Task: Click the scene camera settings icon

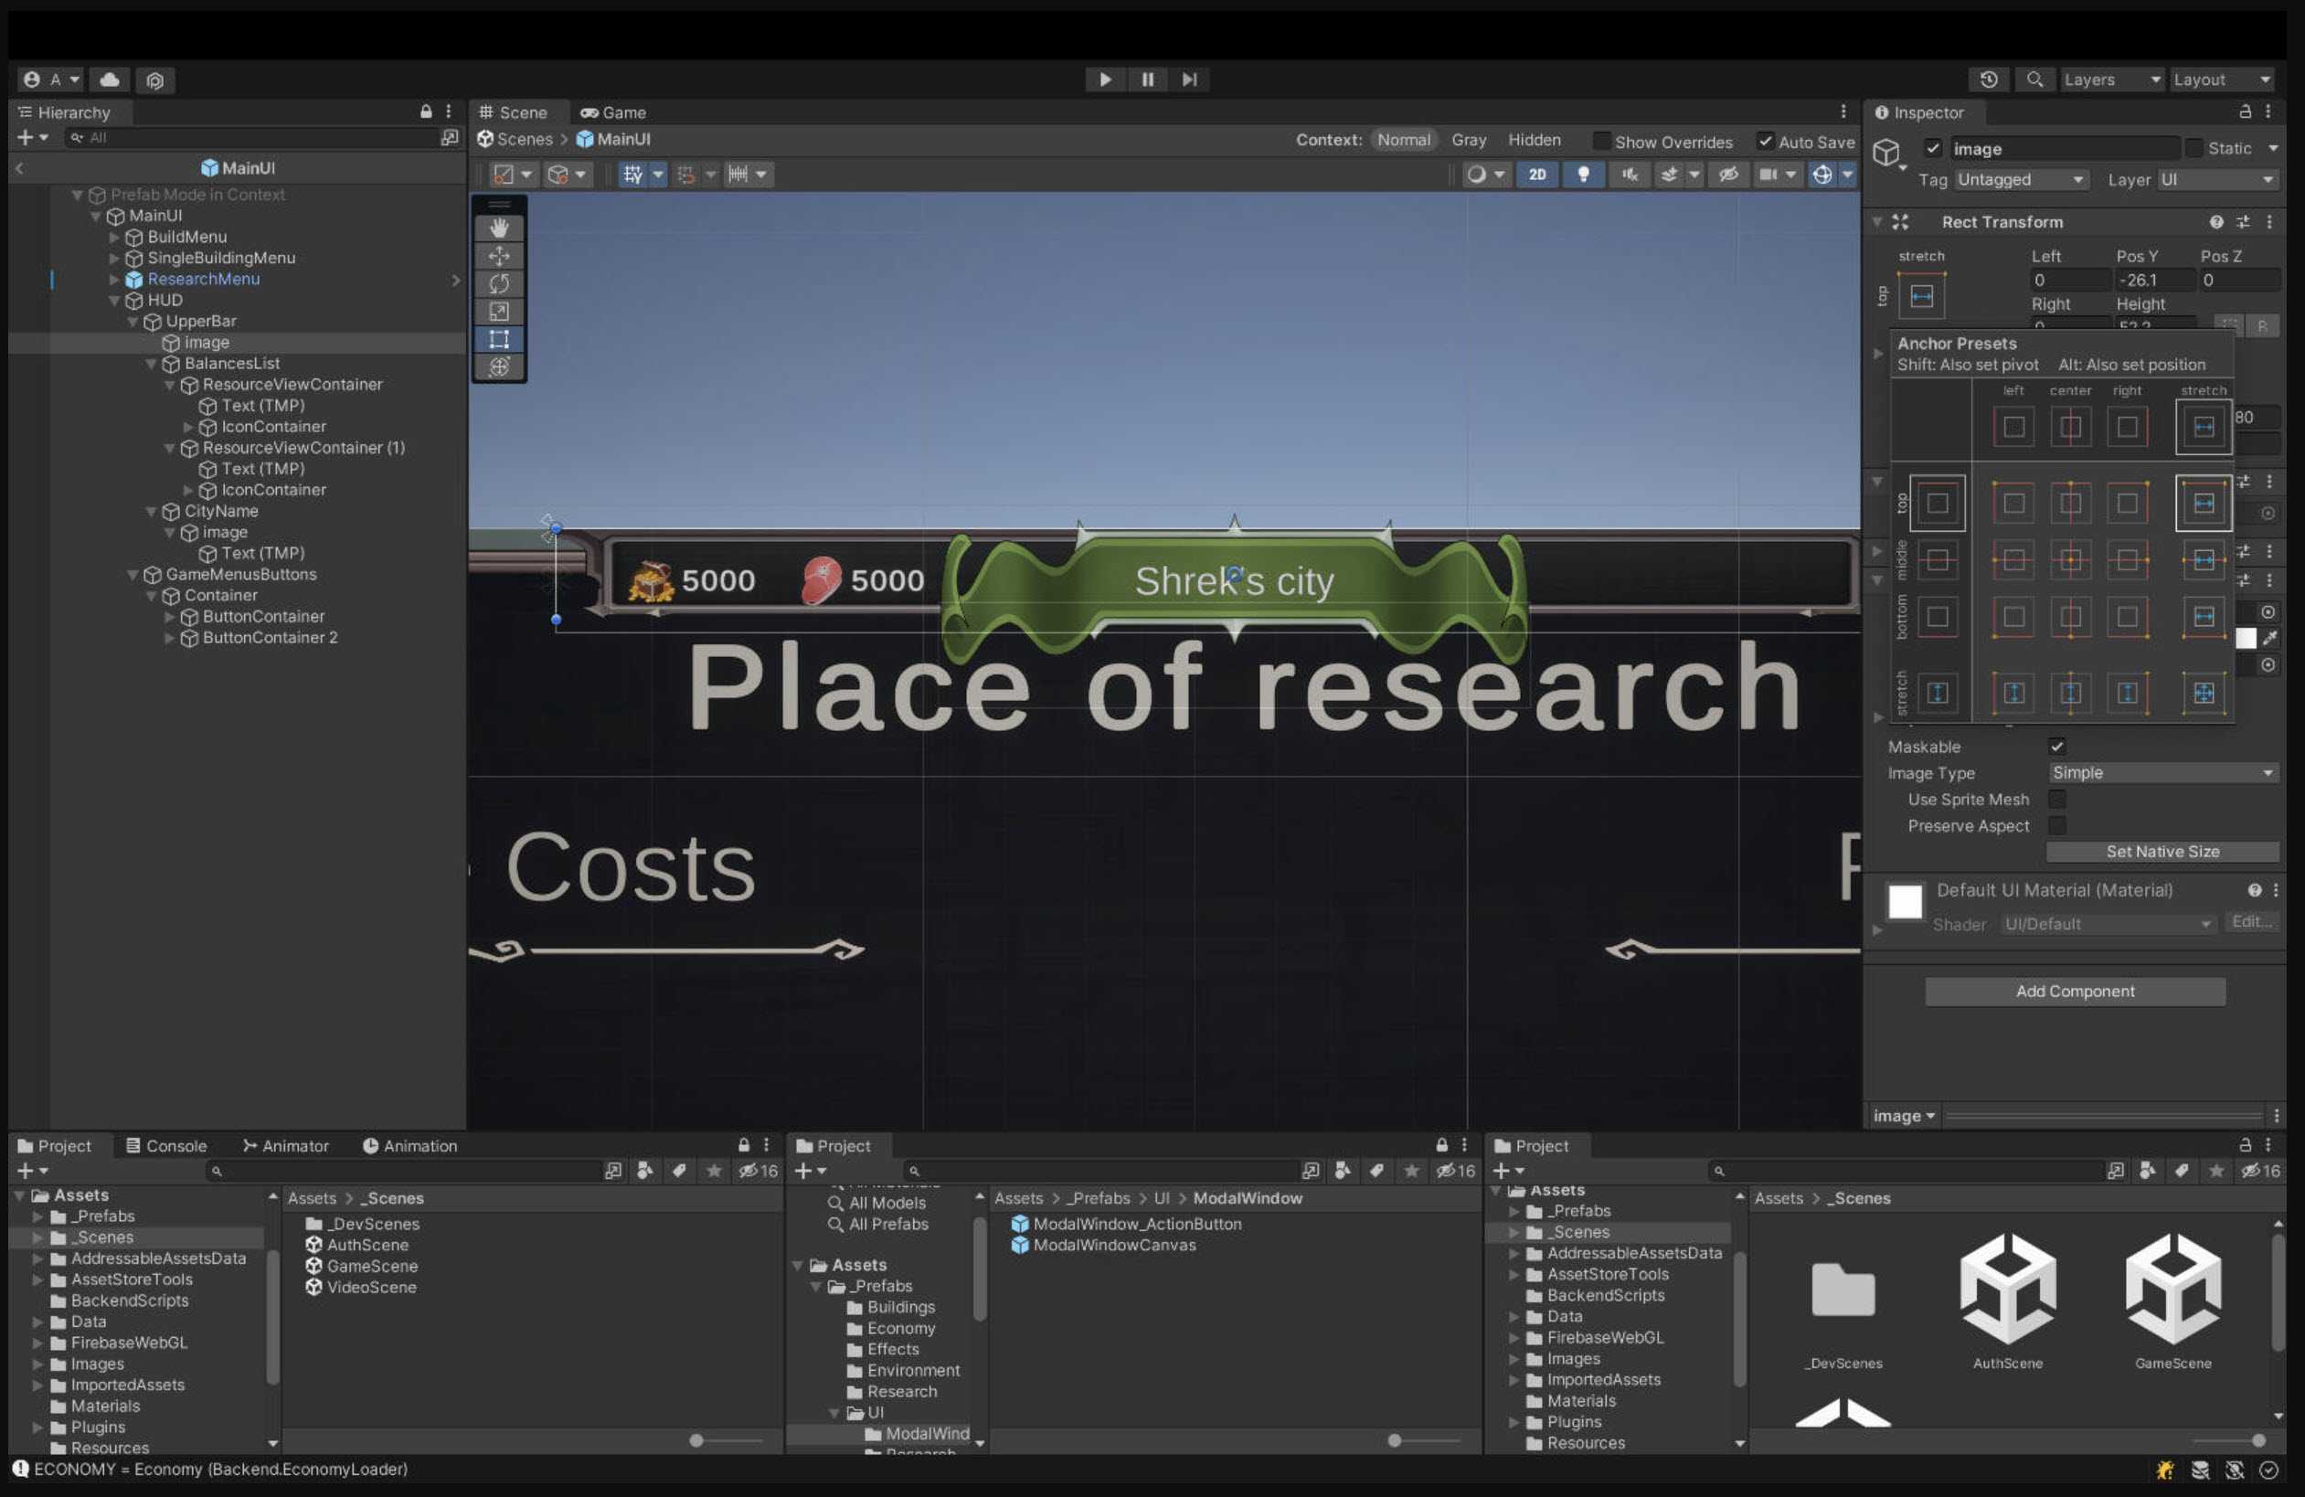Action: (x=1769, y=175)
